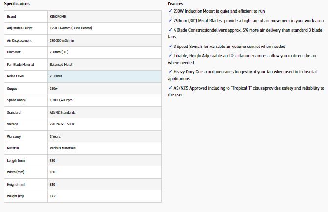Click the Diameter value 750mm (30")
This screenshot has width=328, height=212.
click(60, 52)
